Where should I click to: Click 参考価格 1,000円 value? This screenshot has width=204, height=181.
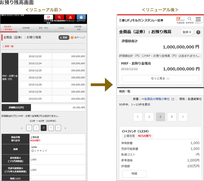pos(193,160)
